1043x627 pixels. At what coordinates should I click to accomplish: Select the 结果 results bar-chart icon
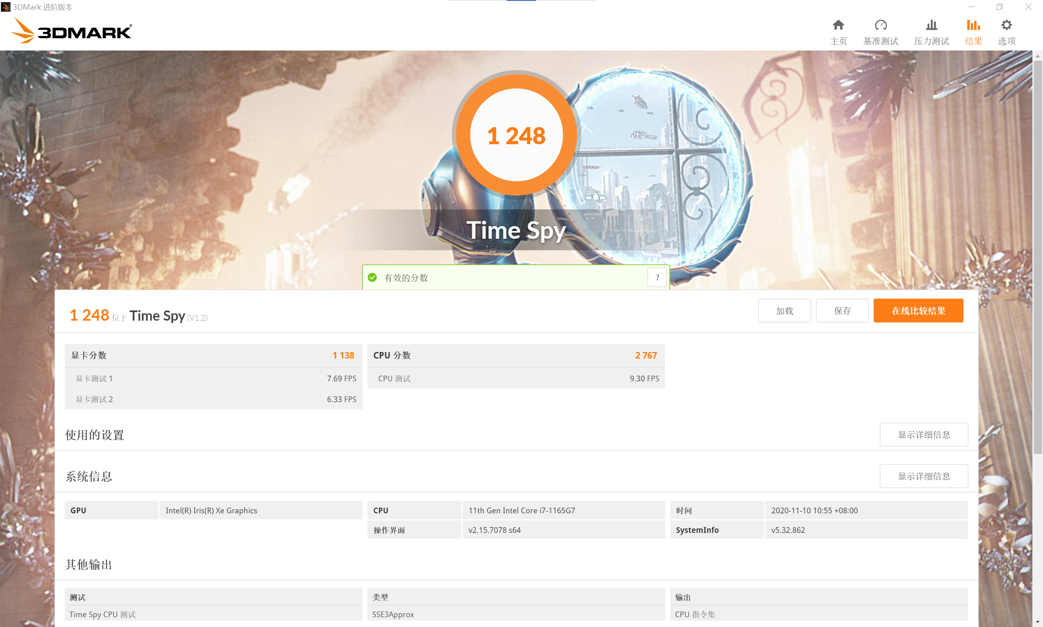coord(973,25)
